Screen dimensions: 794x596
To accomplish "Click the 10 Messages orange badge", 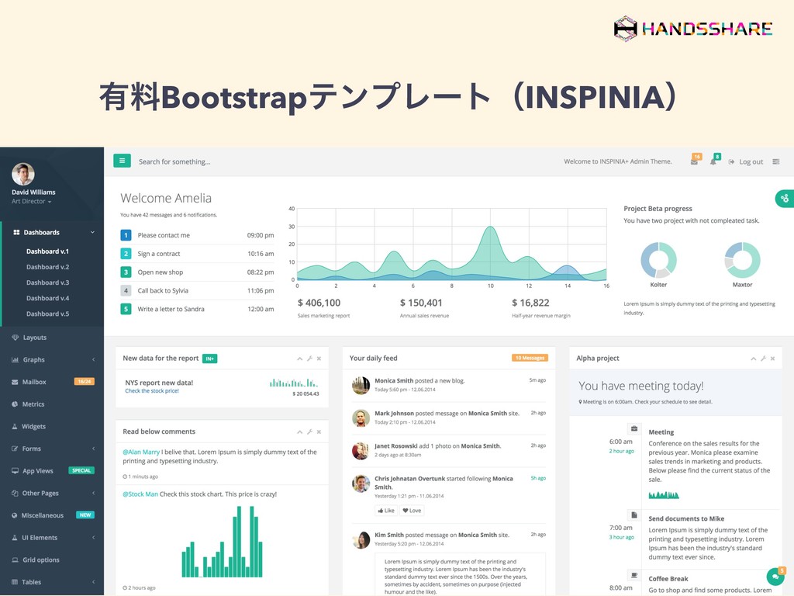I will tap(530, 358).
